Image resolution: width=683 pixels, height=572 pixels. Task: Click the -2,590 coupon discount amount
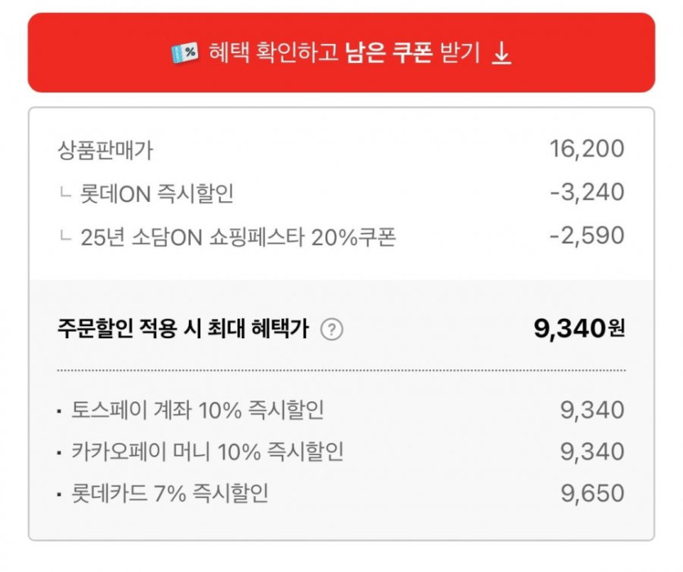(x=587, y=236)
